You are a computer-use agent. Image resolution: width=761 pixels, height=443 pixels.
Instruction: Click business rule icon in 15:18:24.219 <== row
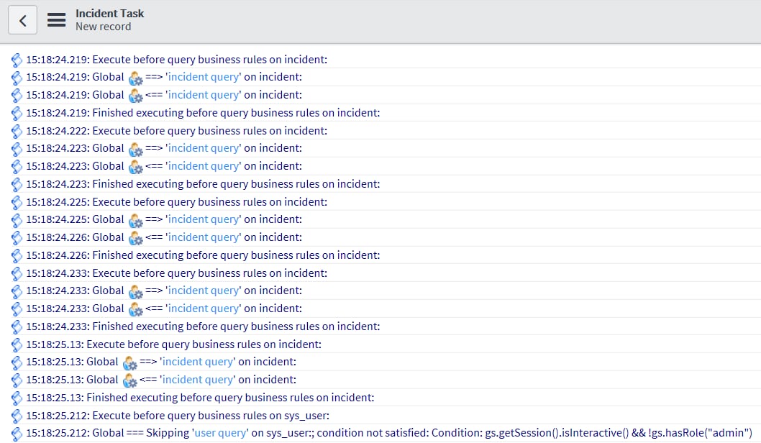click(x=136, y=96)
